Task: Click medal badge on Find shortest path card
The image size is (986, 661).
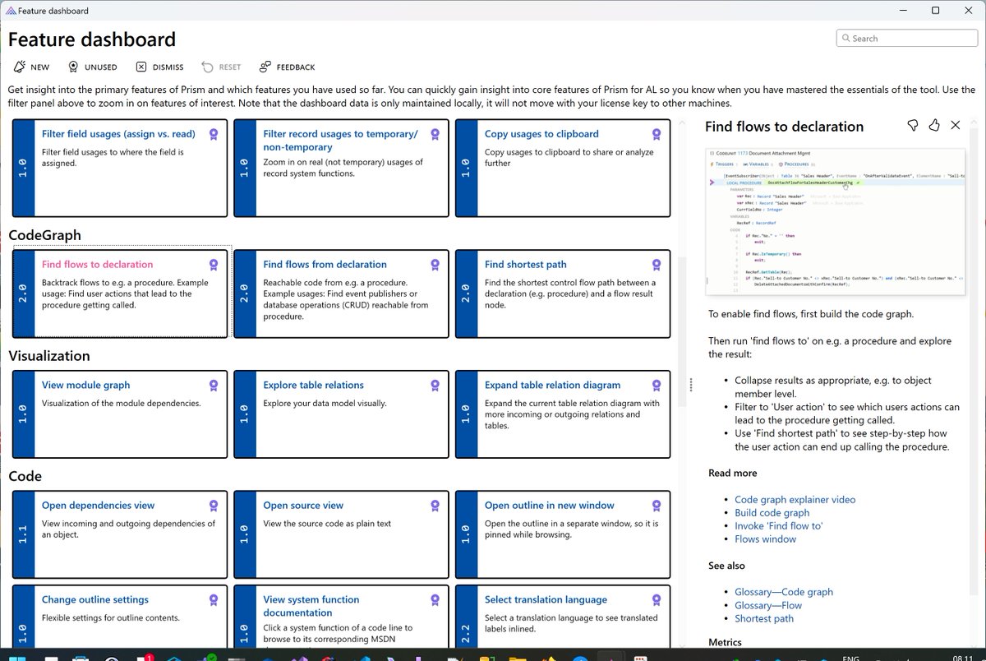Action: click(x=656, y=265)
